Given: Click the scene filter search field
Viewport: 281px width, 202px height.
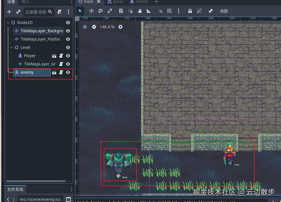Looking at the screenshot, I should tap(36, 12).
